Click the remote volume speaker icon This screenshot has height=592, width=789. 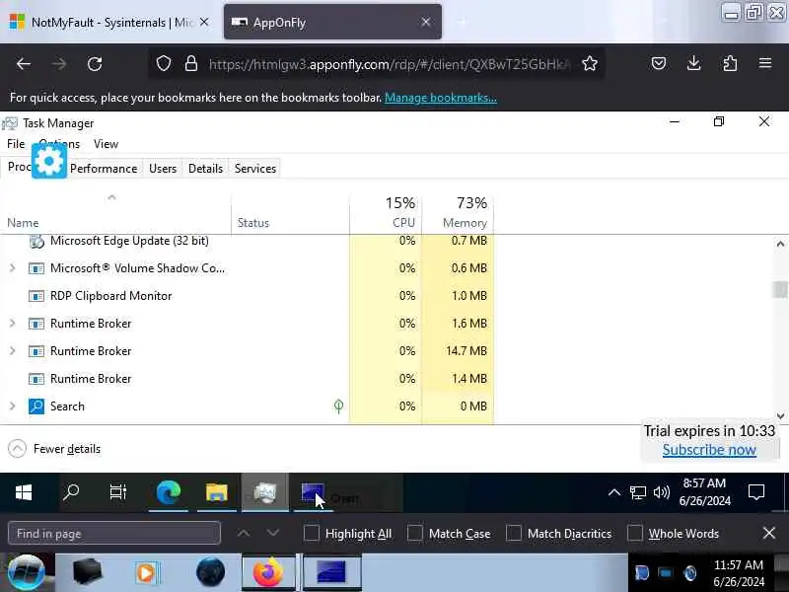[x=661, y=491]
